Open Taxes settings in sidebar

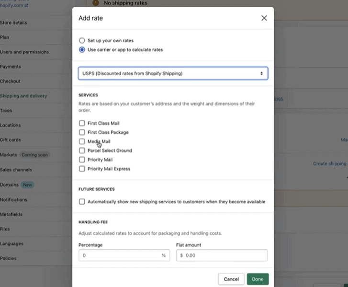coord(6,111)
